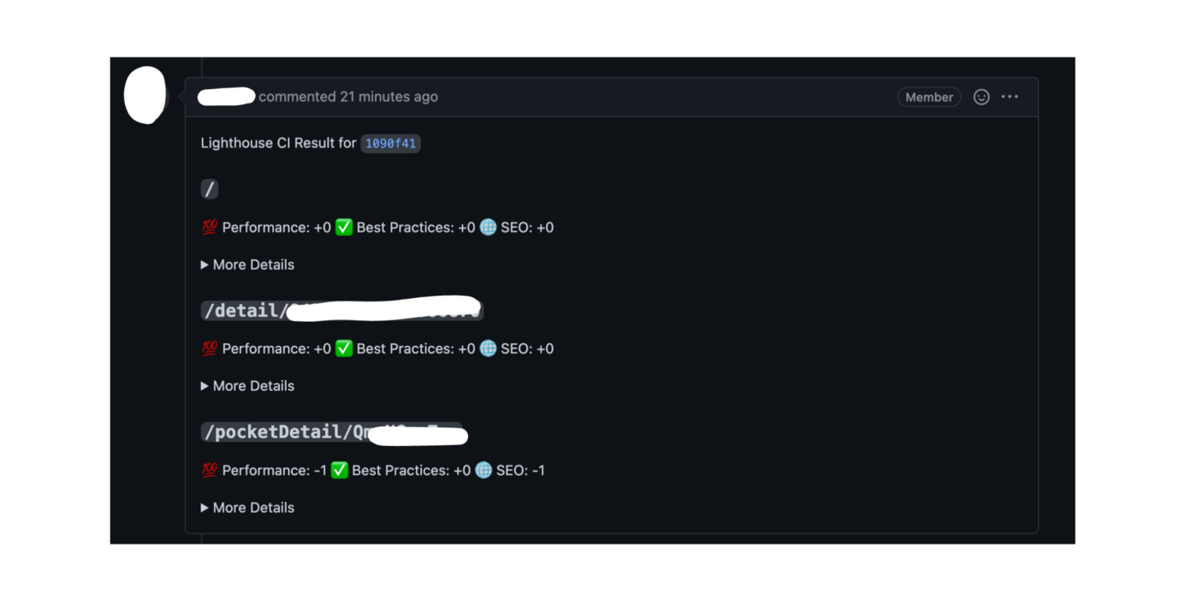Click the /pocketDetail/ route heading

pyautogui.click(x=282, y=432)
